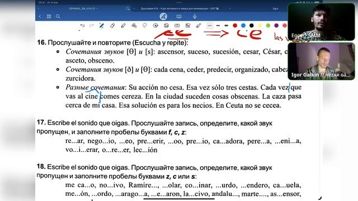Select the Highlighter tool
Screen dimensions: 358x201
[123, 26]
